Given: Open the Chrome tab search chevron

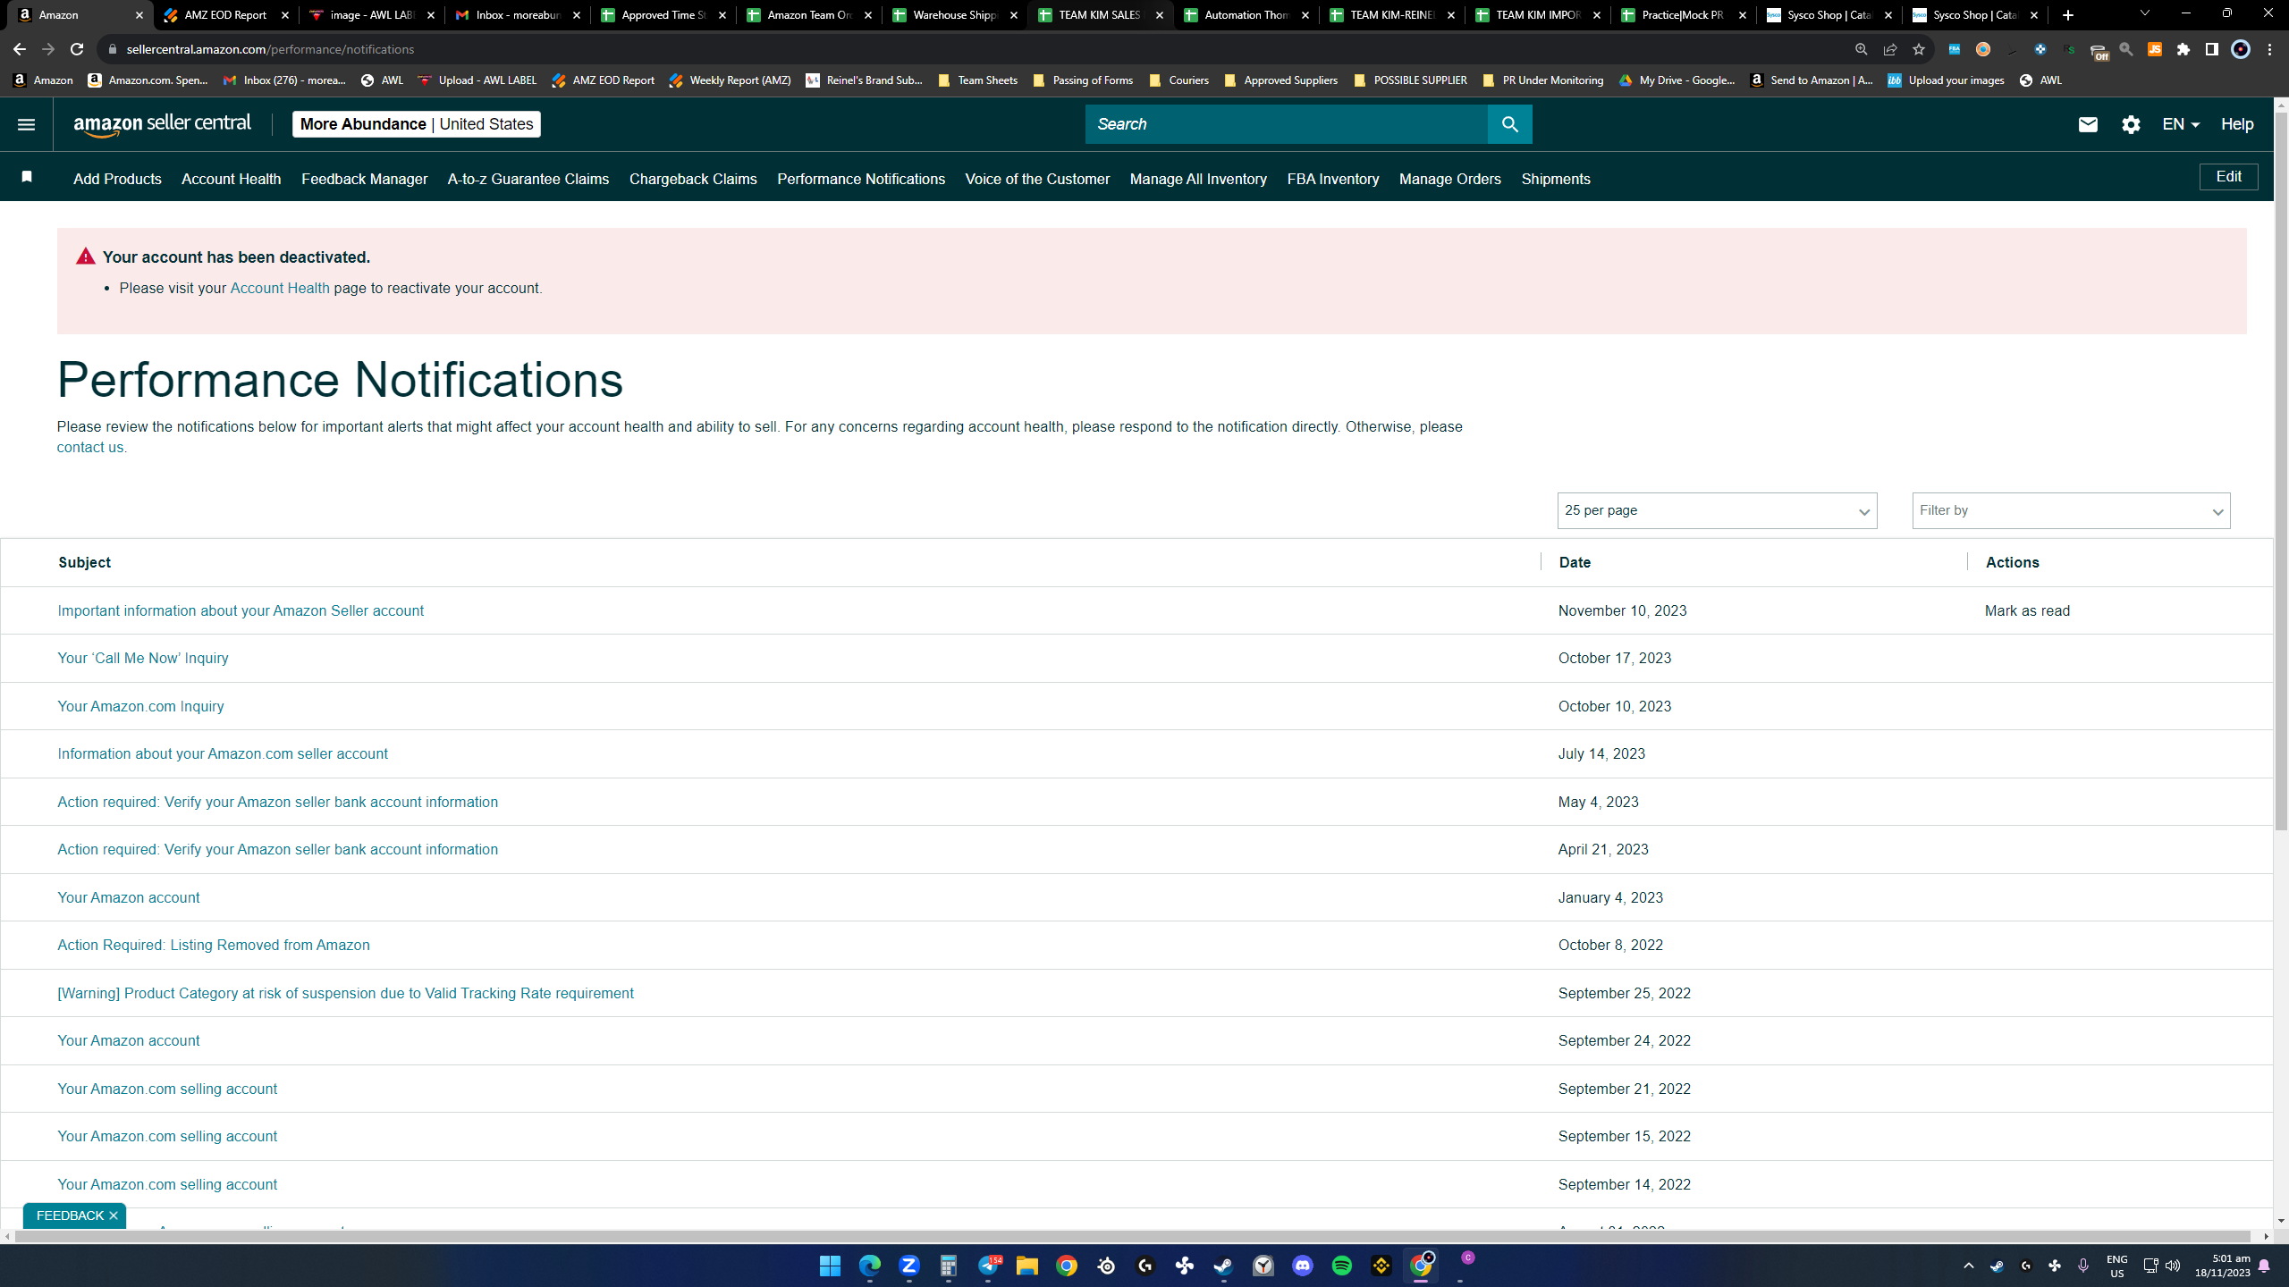Looking at the screenshot, I should (x=2144, y=13).
